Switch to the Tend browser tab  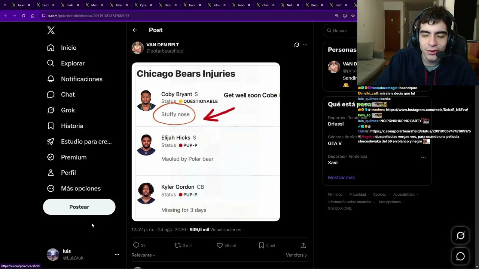tap(241, 5)
